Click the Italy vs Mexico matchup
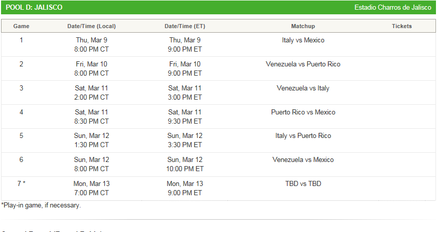Image resolution: width=437 pixels, height=232 pixels. (303, 40)
